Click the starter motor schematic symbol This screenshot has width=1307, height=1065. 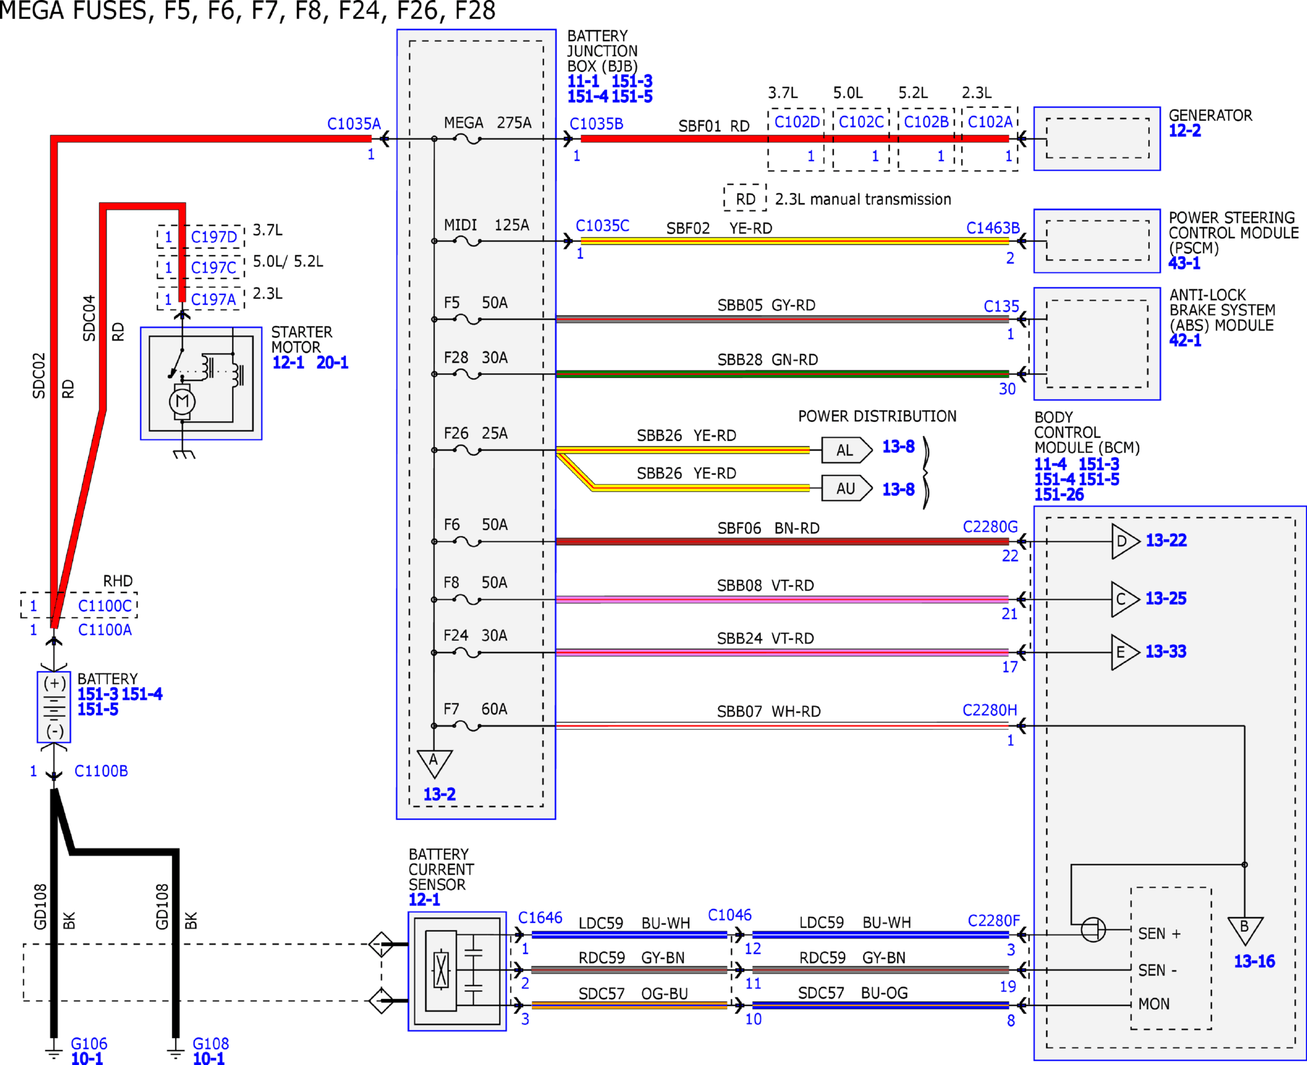[x=201, y=383]
